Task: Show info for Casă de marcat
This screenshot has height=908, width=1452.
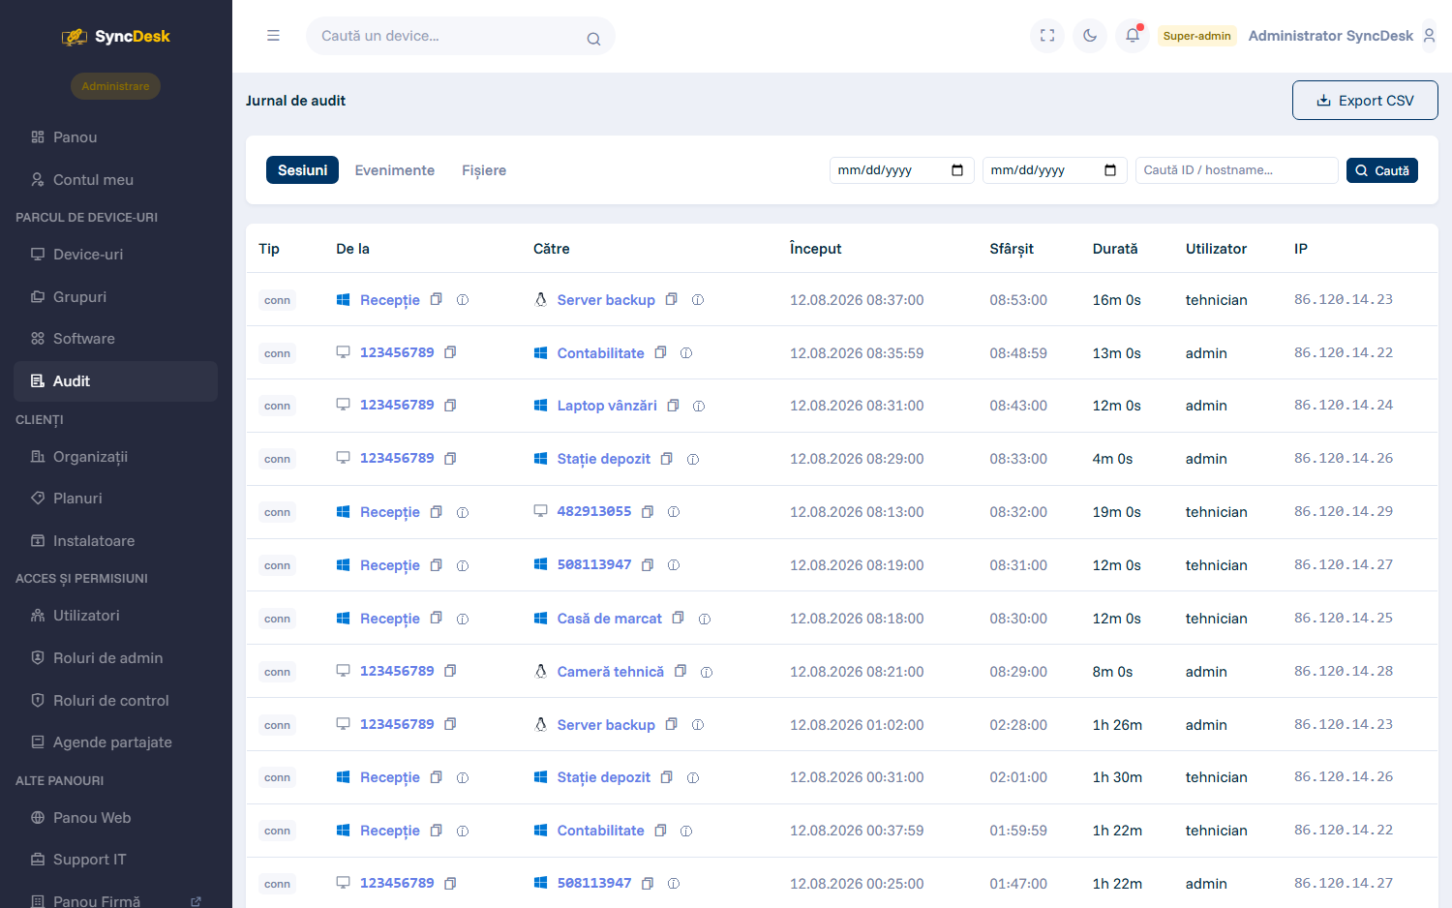Action: [x=705, y=620]
